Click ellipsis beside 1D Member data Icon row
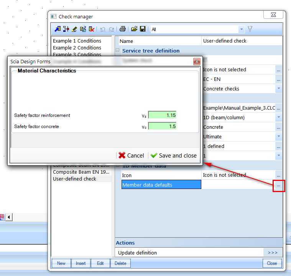 pyautogui.click(x=279, y=175)
